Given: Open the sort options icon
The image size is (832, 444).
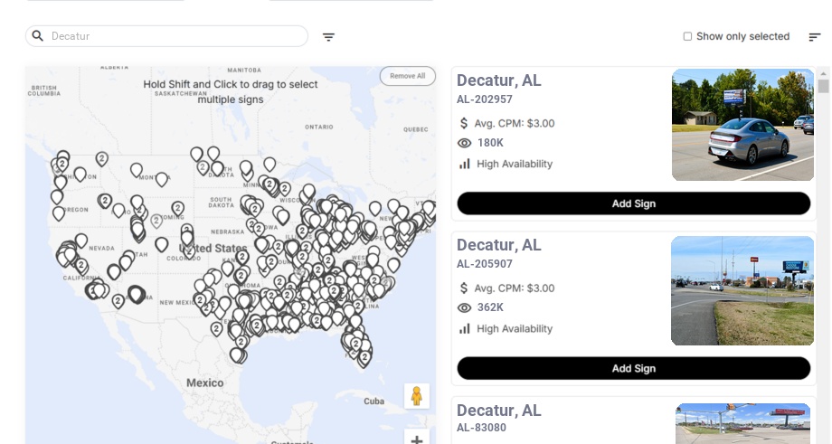Looking at the screenshot, I should click(815, 37).
